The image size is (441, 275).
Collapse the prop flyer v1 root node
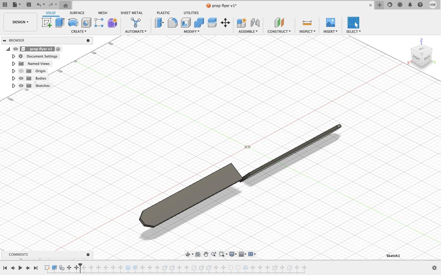tap(8, 49)
